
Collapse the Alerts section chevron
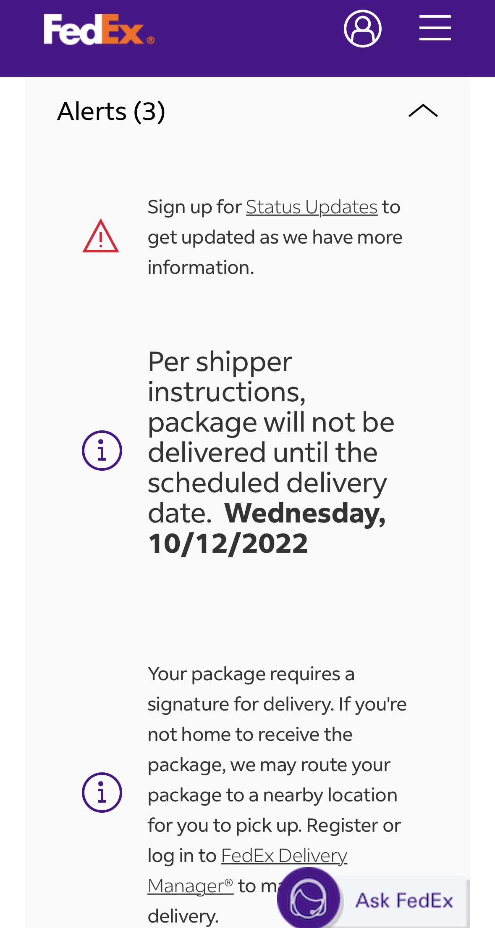pyautogui.click(x=423, y=111)
